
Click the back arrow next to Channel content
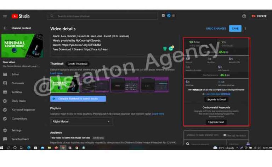[x=5, y=28]
